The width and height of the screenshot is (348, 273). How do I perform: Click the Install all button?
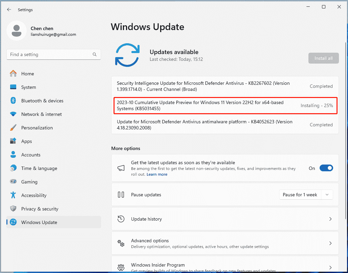coord(323,58)
